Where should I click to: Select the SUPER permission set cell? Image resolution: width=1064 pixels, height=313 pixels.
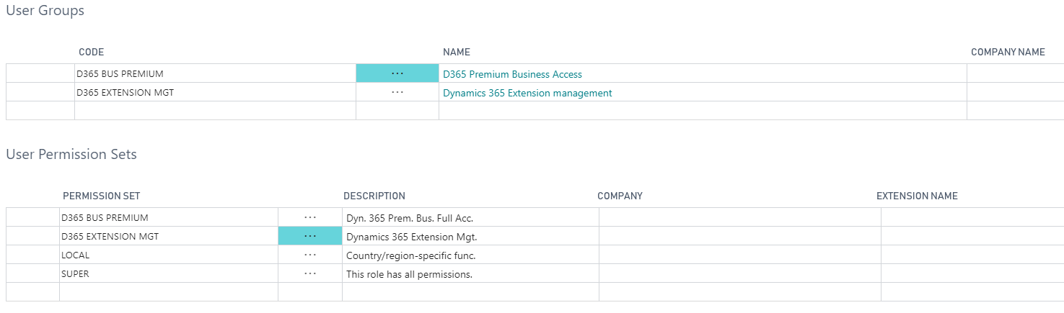pos(169,273)
